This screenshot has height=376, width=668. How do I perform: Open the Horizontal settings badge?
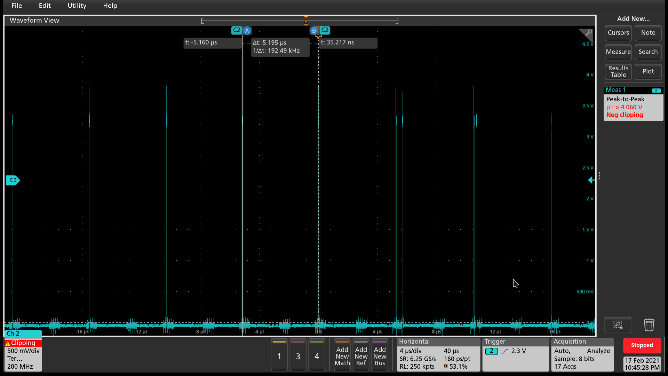[438, 355]
